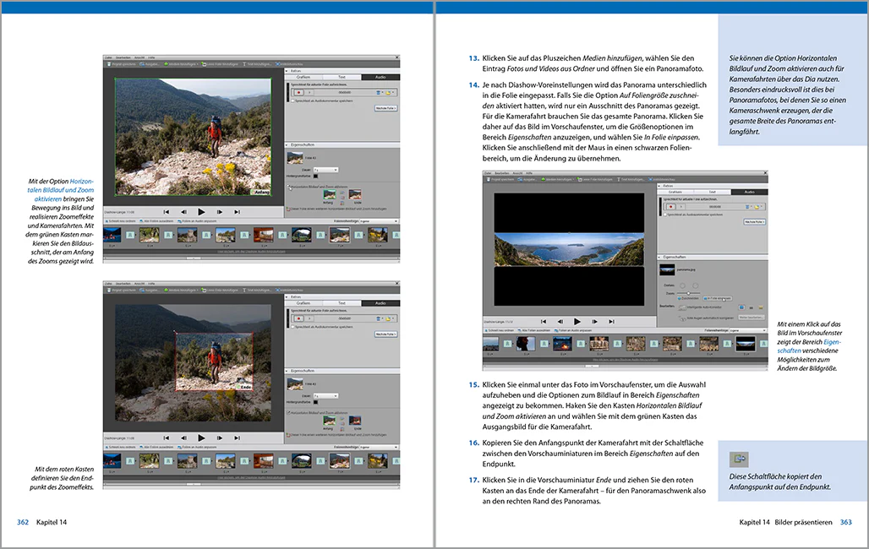
Task: Open Folienreihenfolge dropdown in top-left screenshot
Action: 379,221
